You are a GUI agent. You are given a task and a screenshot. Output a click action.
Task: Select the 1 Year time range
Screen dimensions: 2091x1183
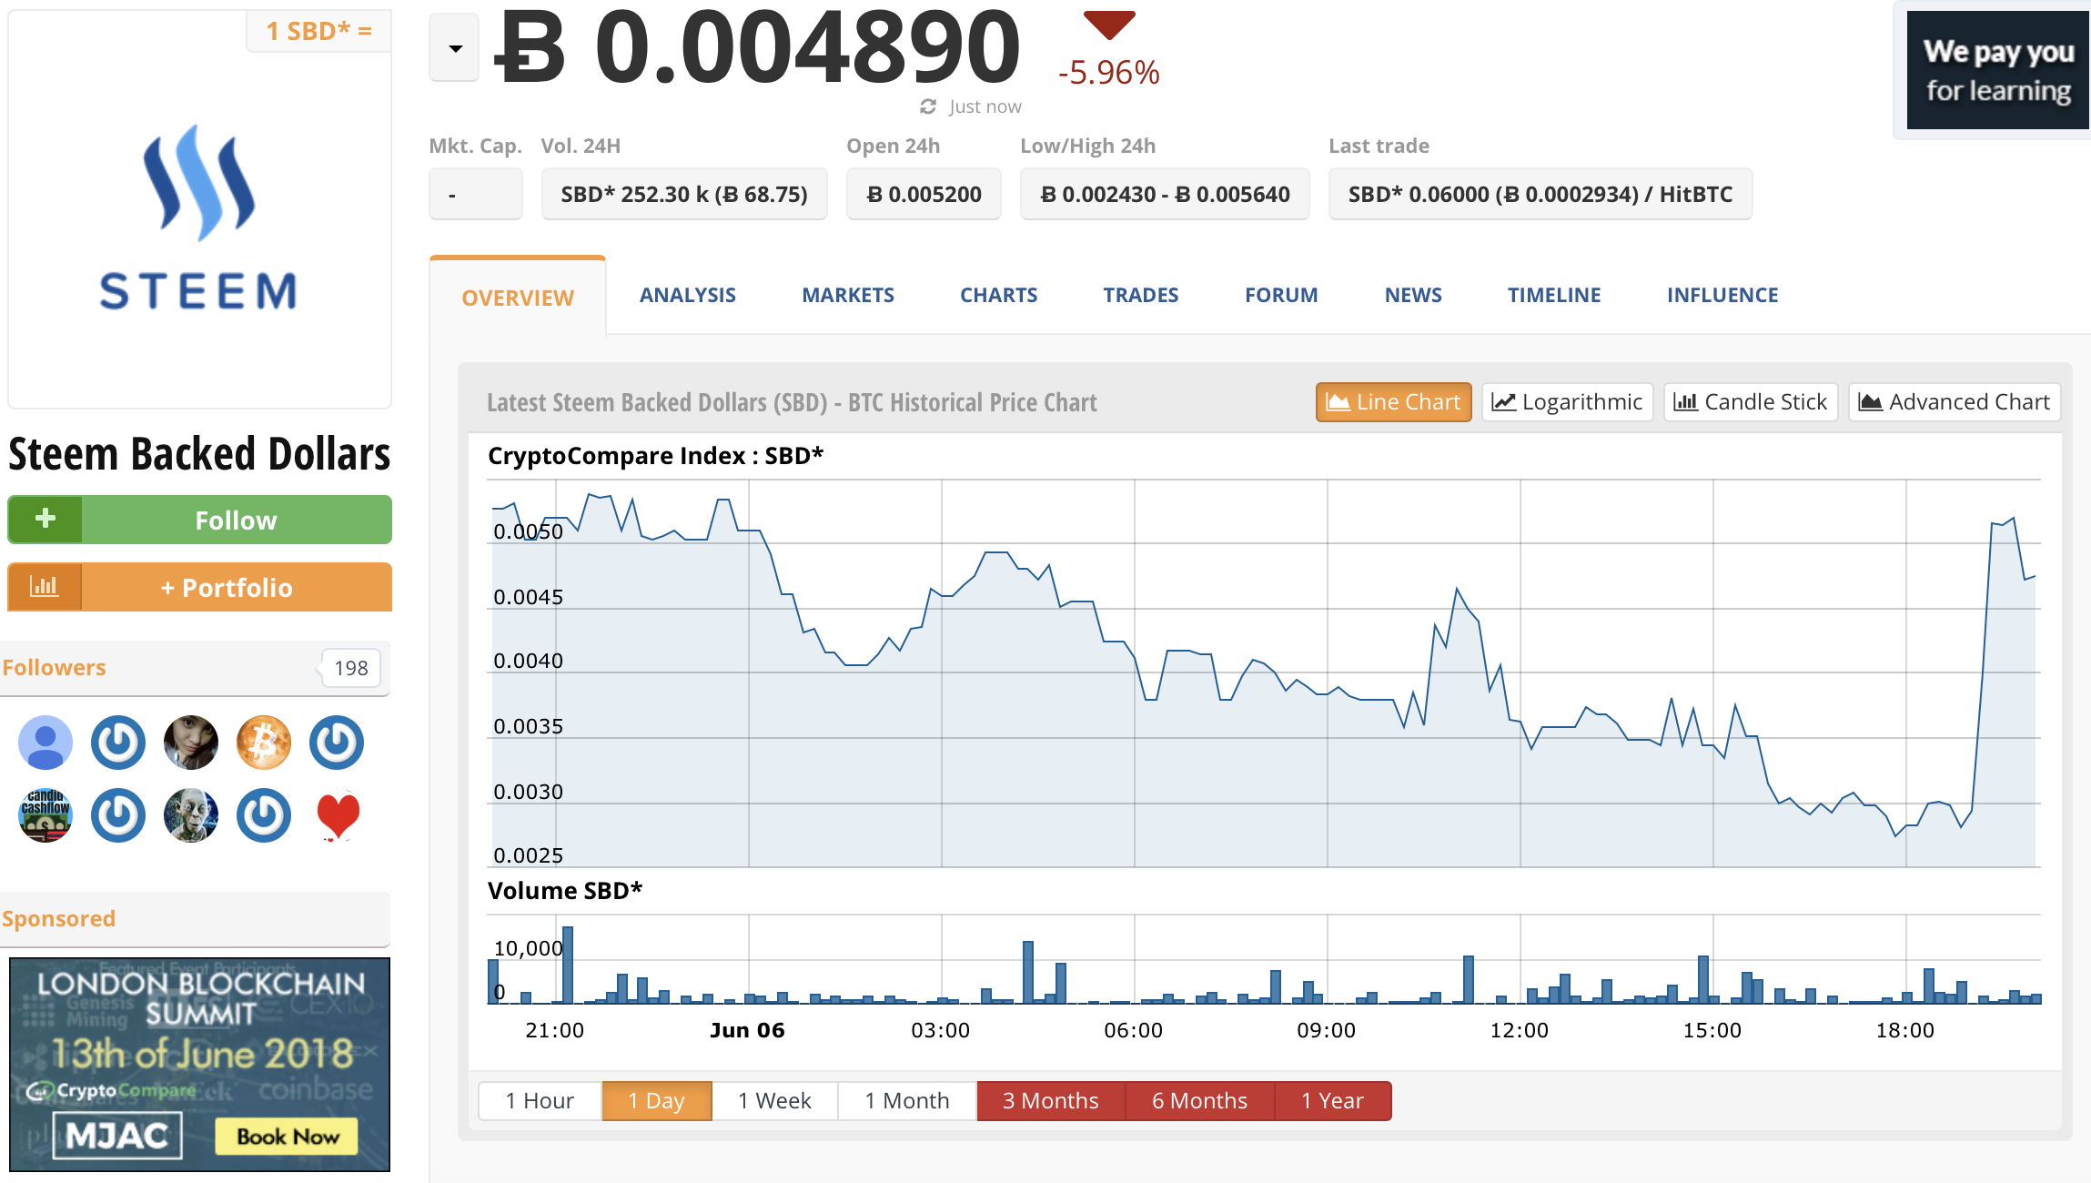pyautogui.click(x=1332, y=1101)
